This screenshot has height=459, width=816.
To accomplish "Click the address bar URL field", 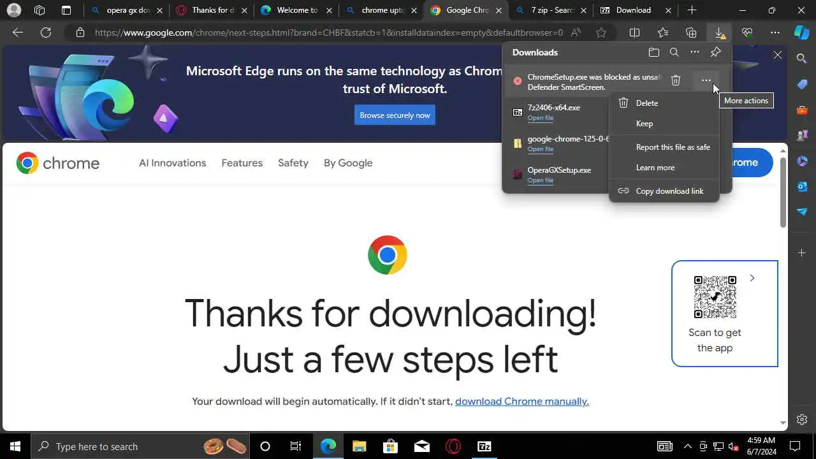I will click(x=328, y=33).
